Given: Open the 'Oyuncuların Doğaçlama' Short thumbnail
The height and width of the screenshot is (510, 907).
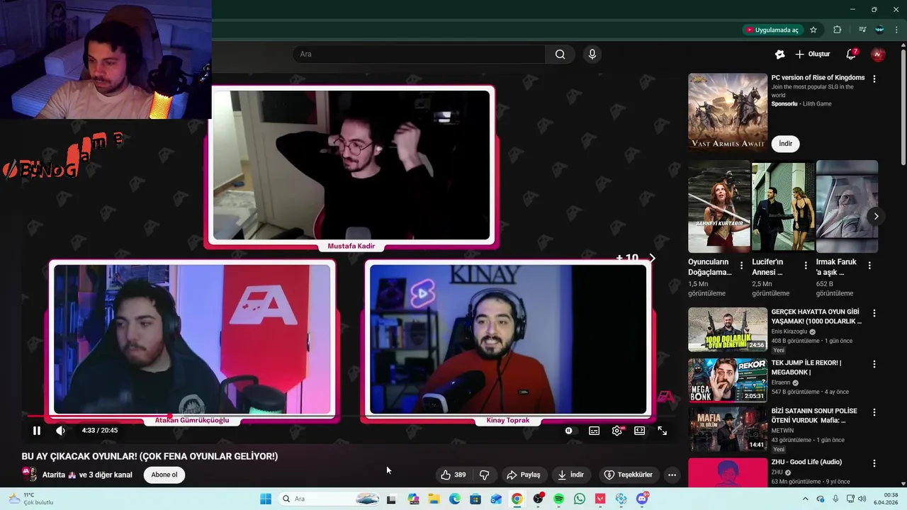Looking at the screenshot, I should coord(719,207).
